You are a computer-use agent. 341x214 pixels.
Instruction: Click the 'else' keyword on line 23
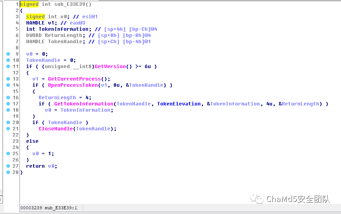(32, 141)
